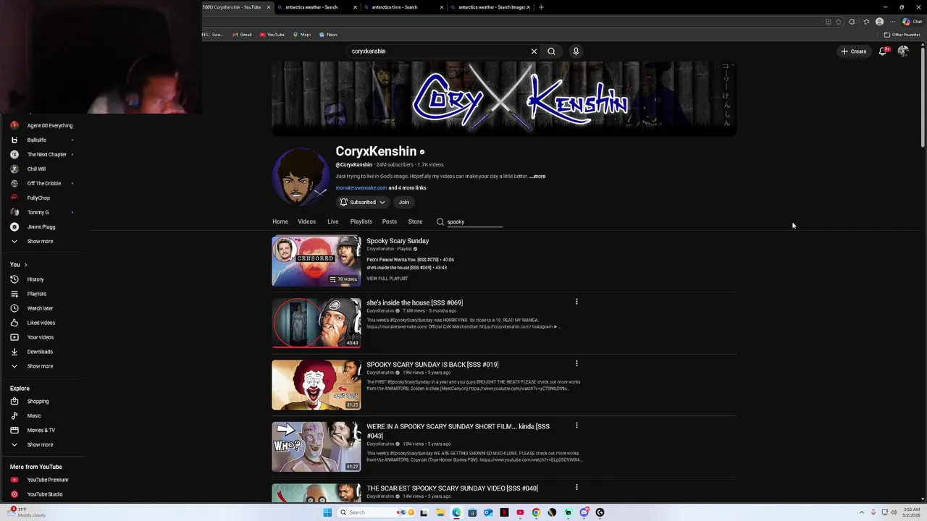The height and width of the screenshot is (521, 927).
Task: Add this page to favorites star
Action: (x=839, y=22)
